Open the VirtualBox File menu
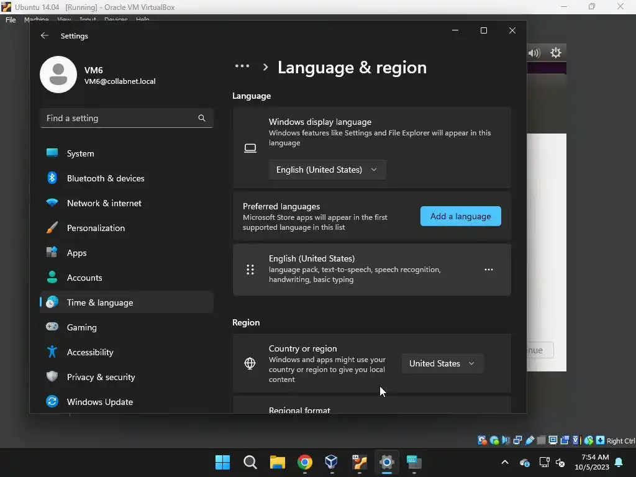The image size is (636, 477). [x=11, y=19]
